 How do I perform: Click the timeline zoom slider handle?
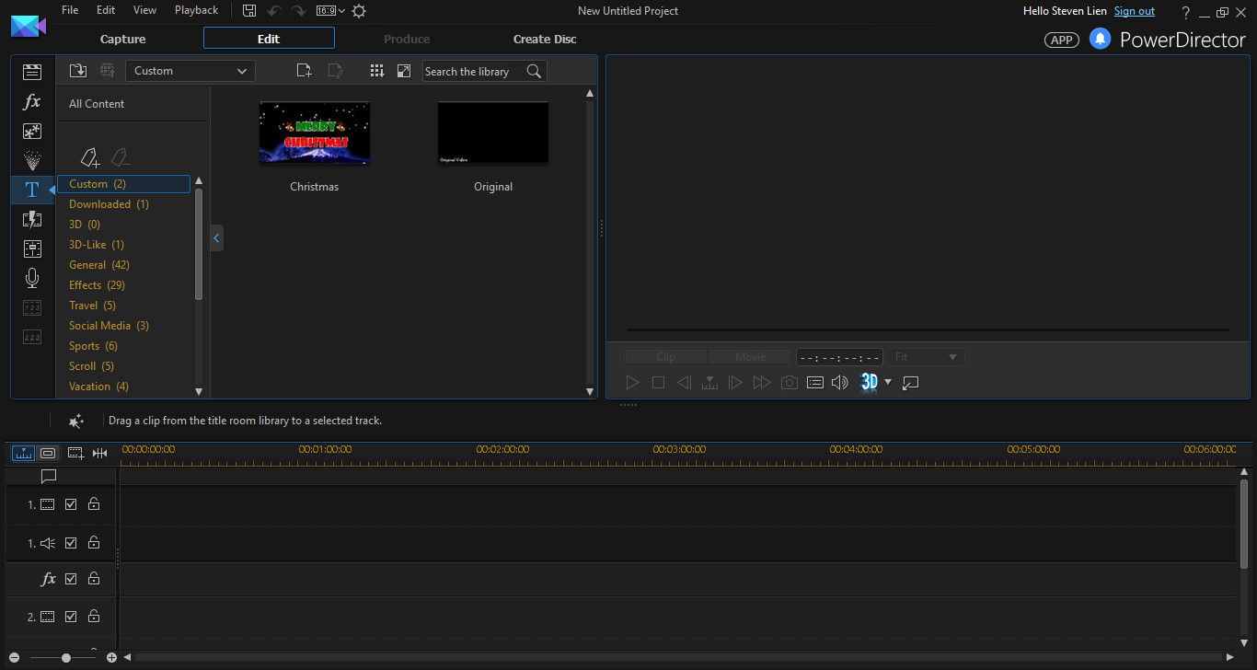pos(66,658)
